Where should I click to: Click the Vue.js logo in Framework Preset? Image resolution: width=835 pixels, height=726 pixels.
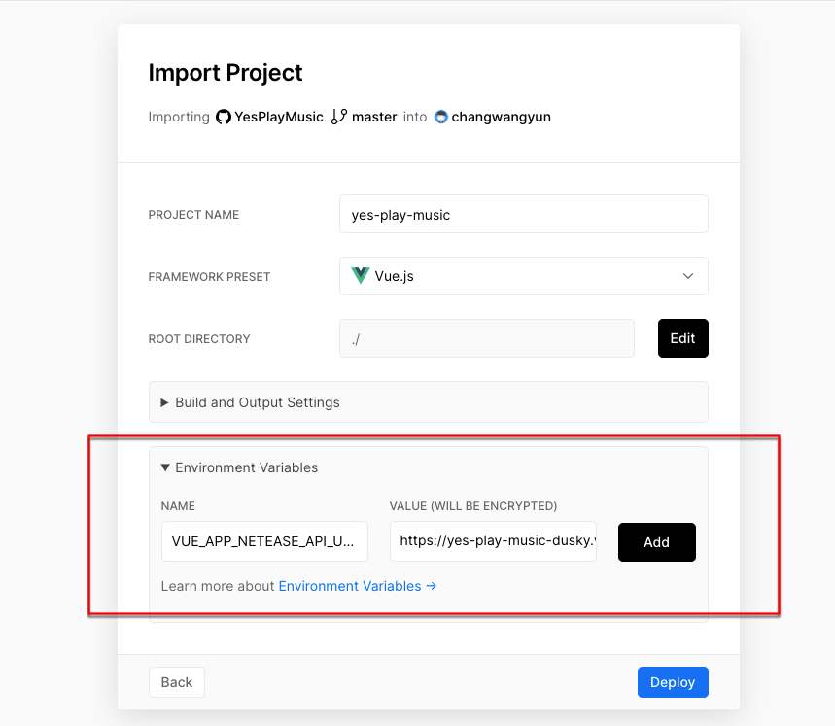360,276
